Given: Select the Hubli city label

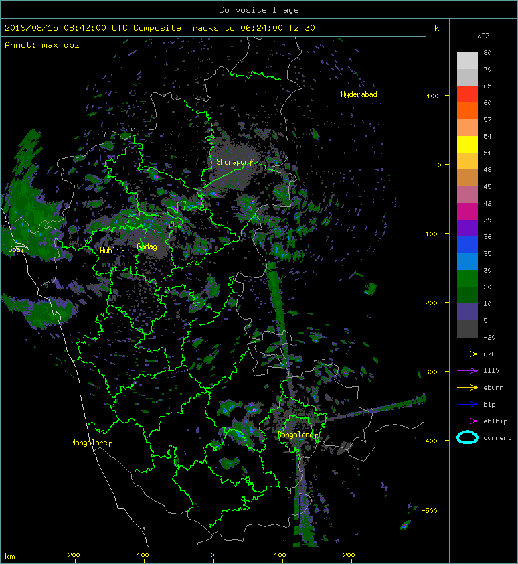Looking at the screenshot, I should [x=112, y=251].
